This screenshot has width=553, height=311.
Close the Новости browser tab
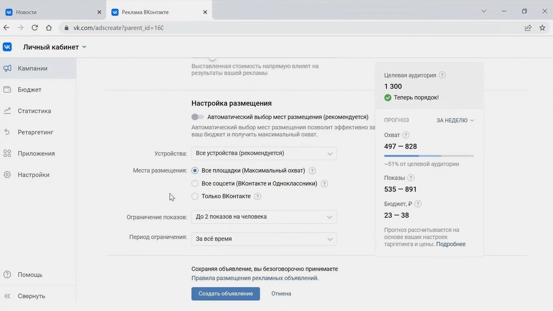[x=99, y=12]
